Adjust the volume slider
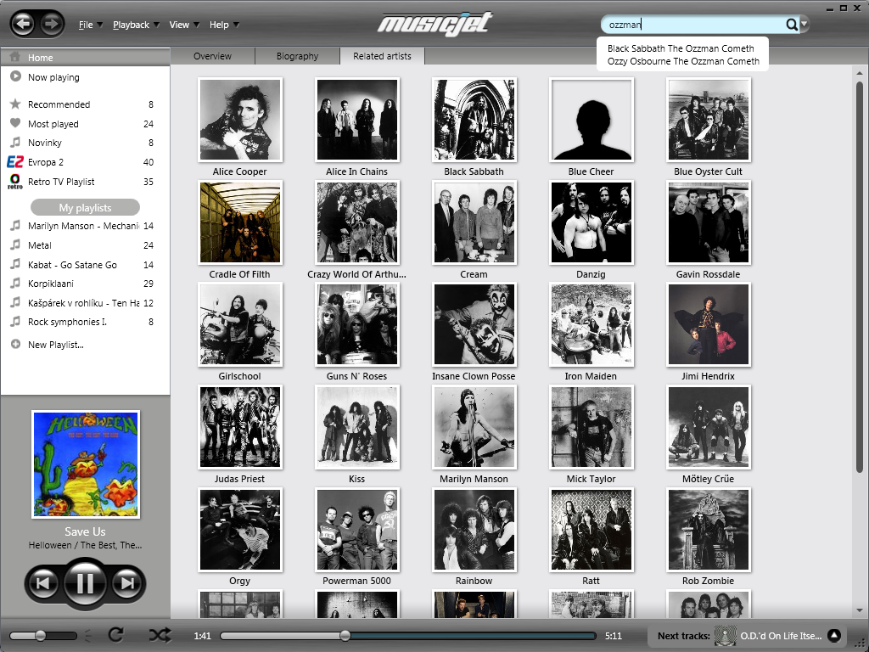Viewport: 869px width, 652px height. 42,635
